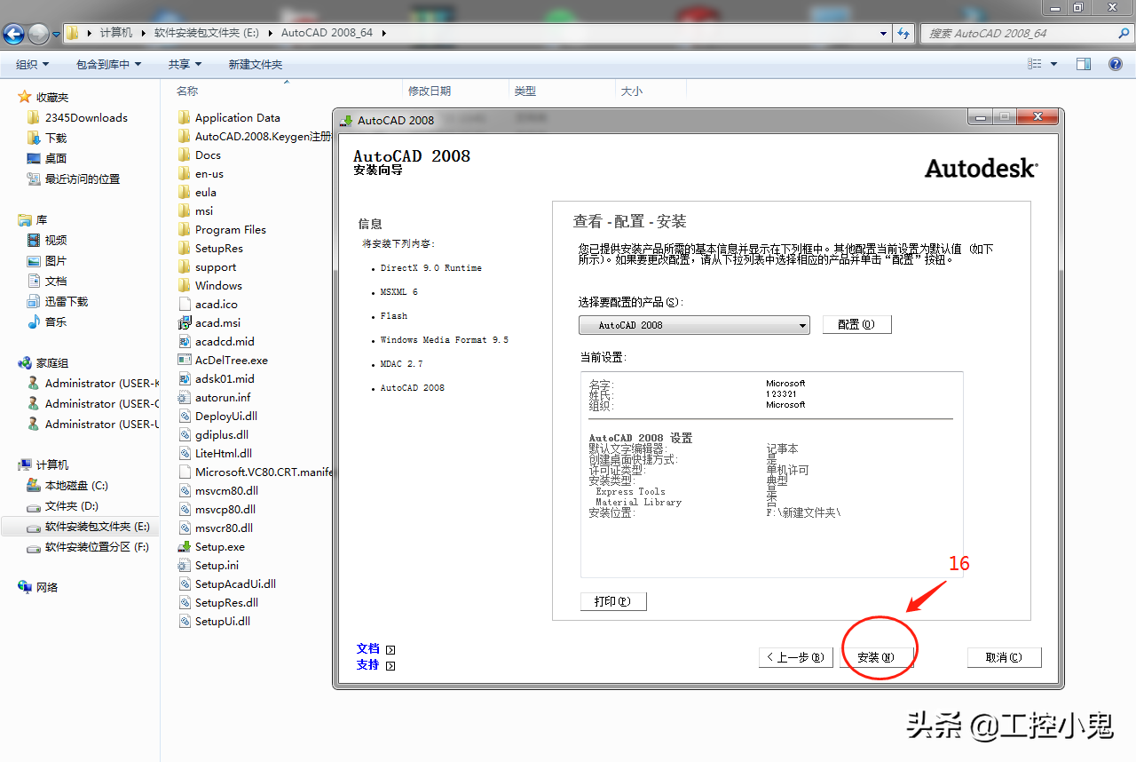Select the Application Data folder icon
Image resolution: width=1136 pixels, height=762 pixels.
[185, 118]
